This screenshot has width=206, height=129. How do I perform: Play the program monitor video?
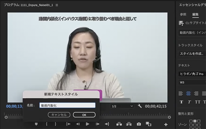tap(87, 124)
